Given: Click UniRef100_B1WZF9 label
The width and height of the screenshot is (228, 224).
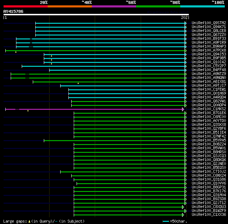Looking at the screenshot, I should pos(209,210).
